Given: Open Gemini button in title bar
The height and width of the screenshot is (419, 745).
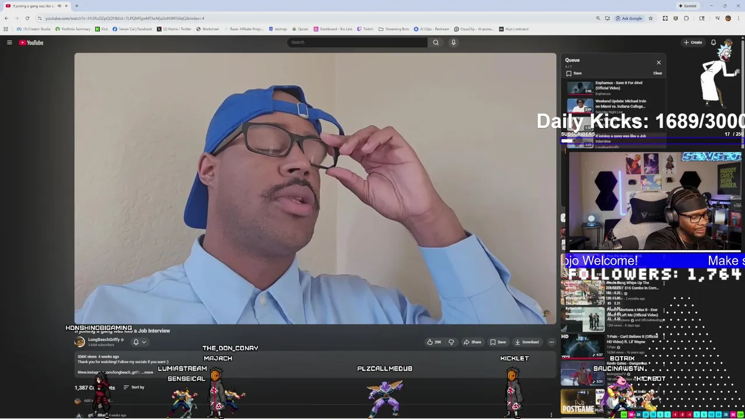Looking at the screenshot, I should click(687, 6).
